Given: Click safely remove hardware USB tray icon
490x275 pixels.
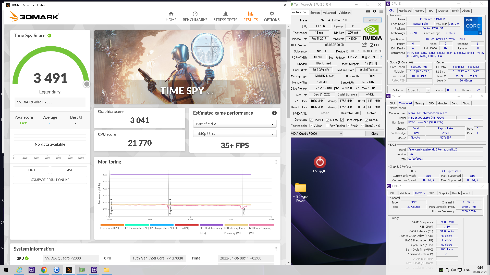Looking at the screenshot, I should pos(447,270).
